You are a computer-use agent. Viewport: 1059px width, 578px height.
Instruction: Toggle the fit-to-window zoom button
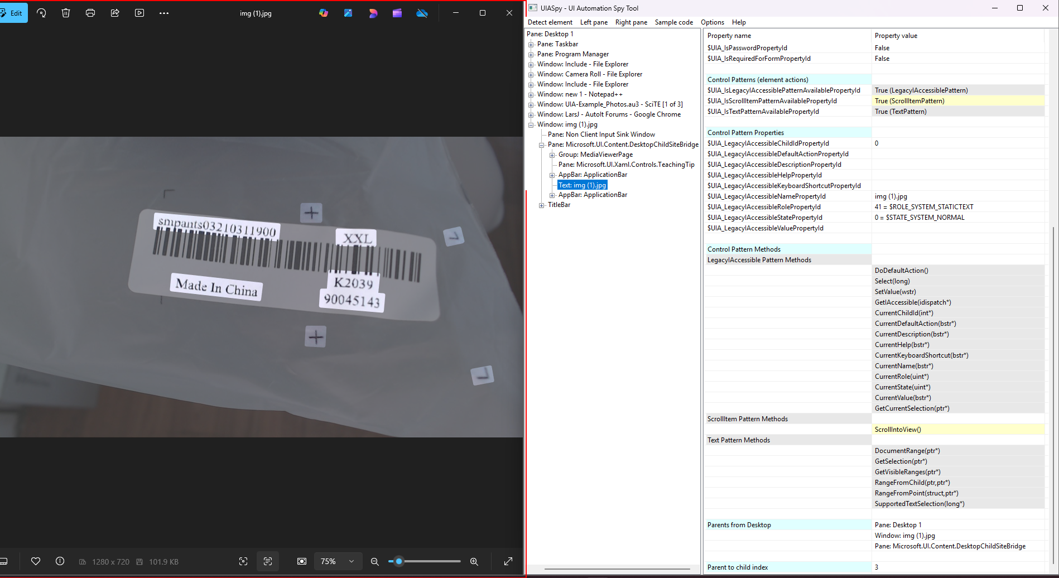pyautogui.click(x=302, y=561)
